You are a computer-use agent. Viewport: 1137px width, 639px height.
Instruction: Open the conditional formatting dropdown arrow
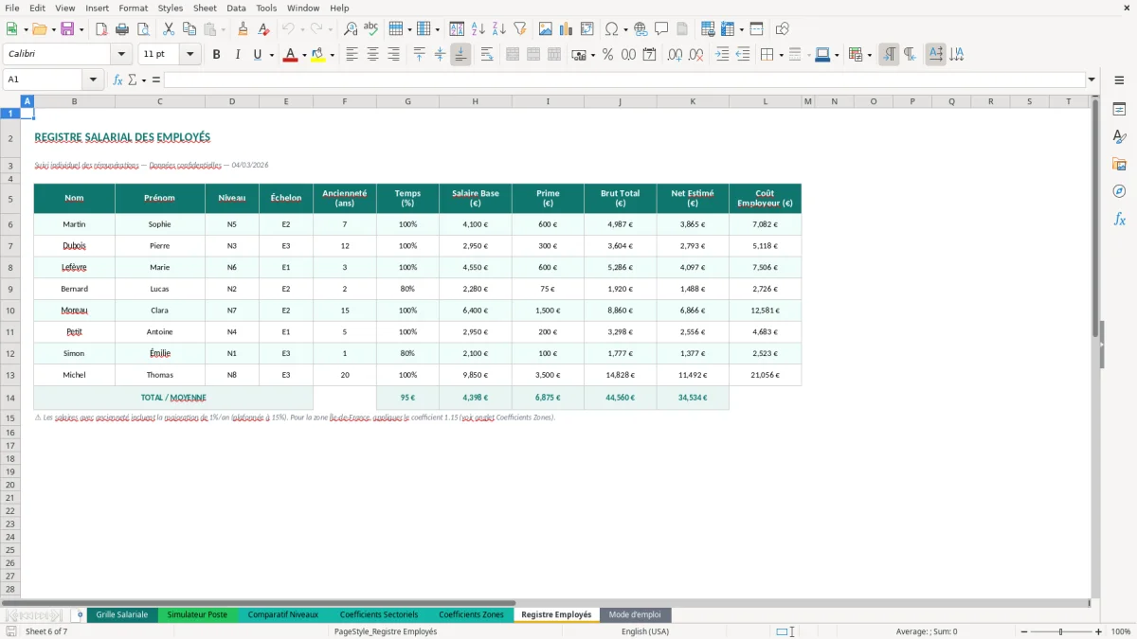pyautogui.click(x=869, y=55)
